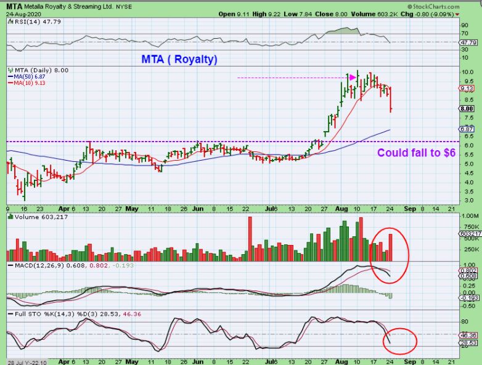Click the 6.87 MA price tag on right axis
This screenshot has width=482, height=365.
click(x=467, y=129)
